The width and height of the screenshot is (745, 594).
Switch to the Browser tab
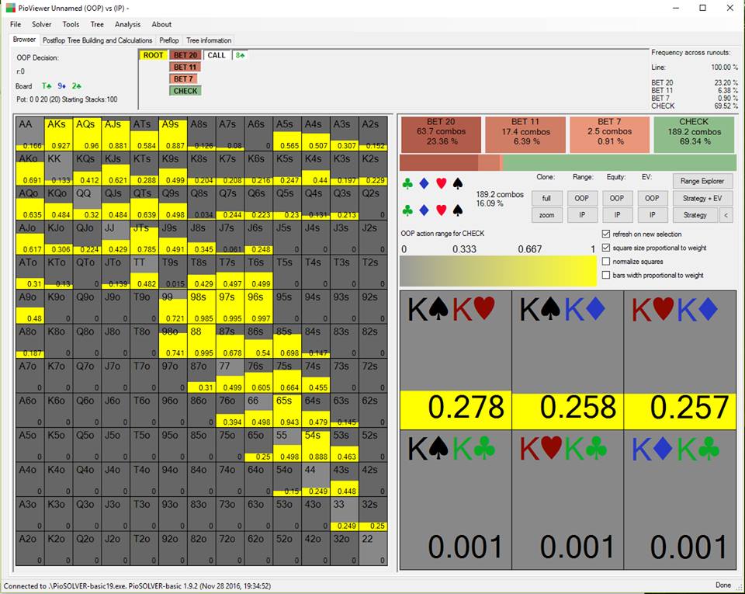pos(24,40)
